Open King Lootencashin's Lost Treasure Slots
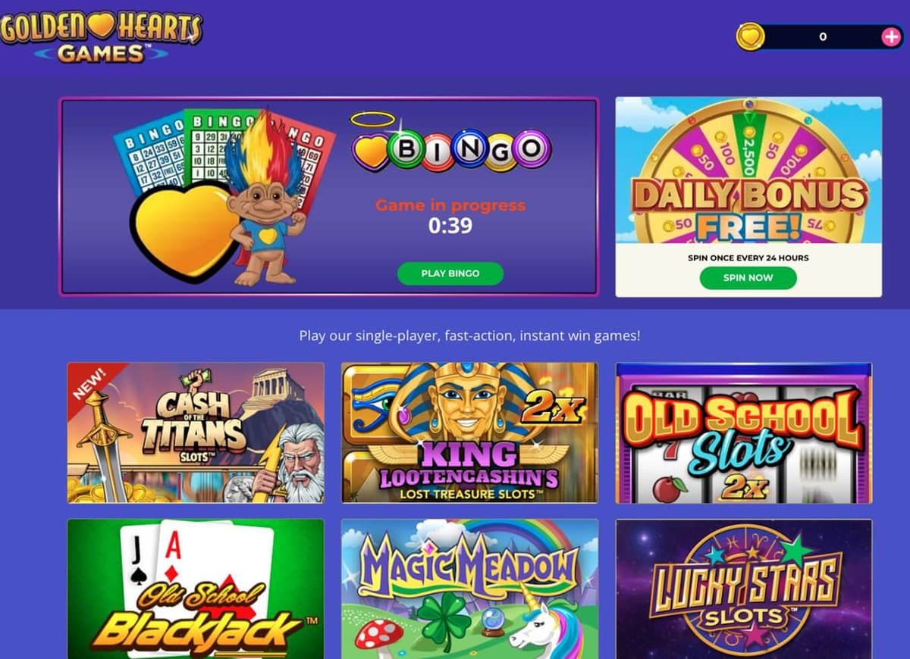The image size is (910, 659). tap(469, 433)
